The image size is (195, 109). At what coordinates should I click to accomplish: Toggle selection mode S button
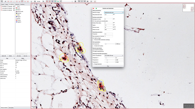pos(31,1)
